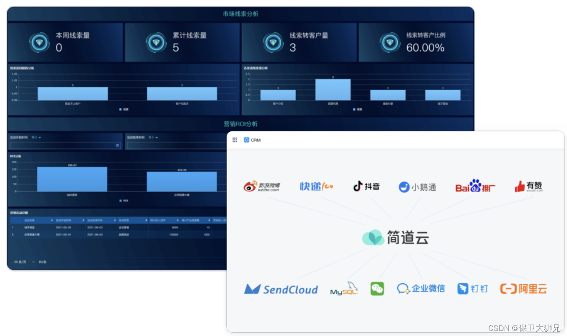The image size is (567, 336).
Task: Click the 活动开始时间 date input field
Action: (65, 146)
